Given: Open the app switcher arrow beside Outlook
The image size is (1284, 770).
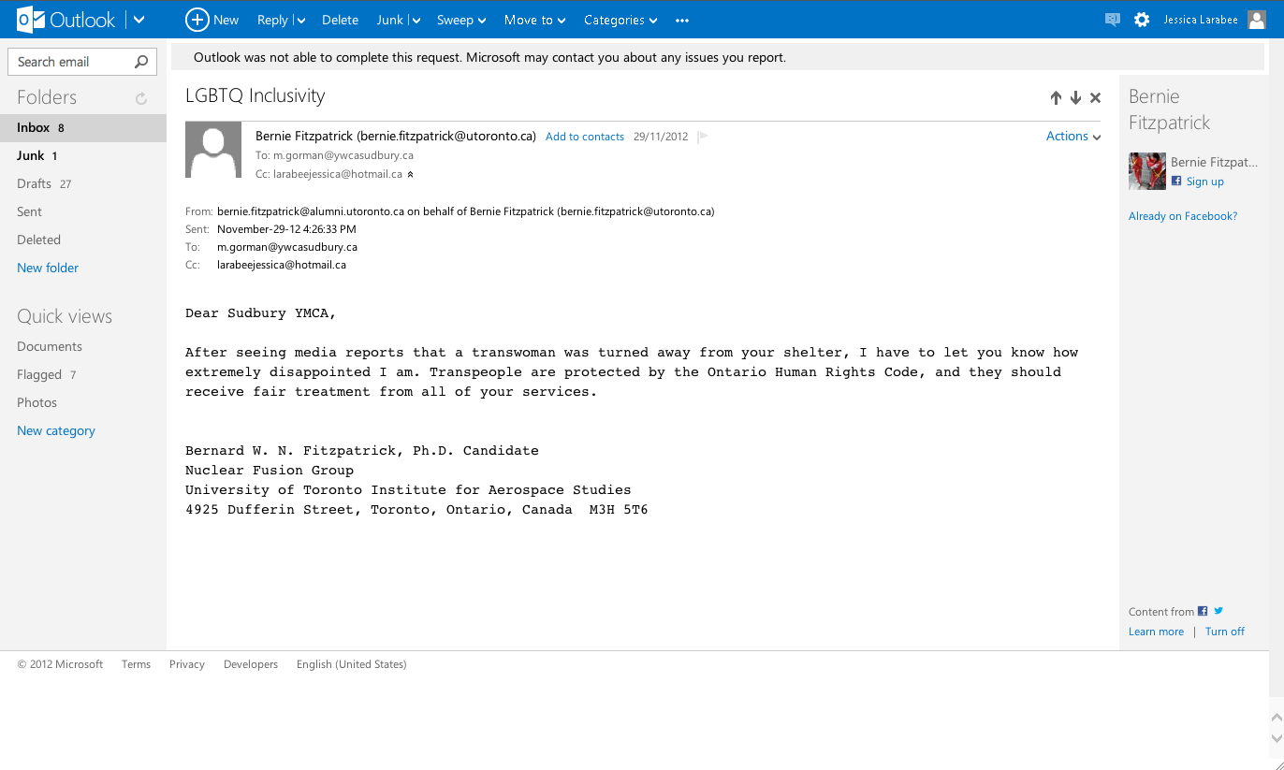Looking at the screenshot, I should 139,20.
